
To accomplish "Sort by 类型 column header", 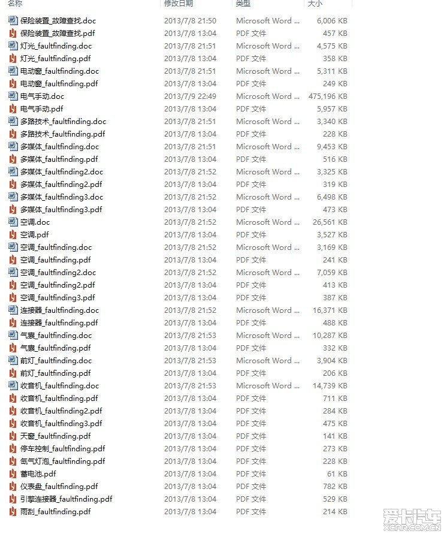I will (x=243, y=3).
